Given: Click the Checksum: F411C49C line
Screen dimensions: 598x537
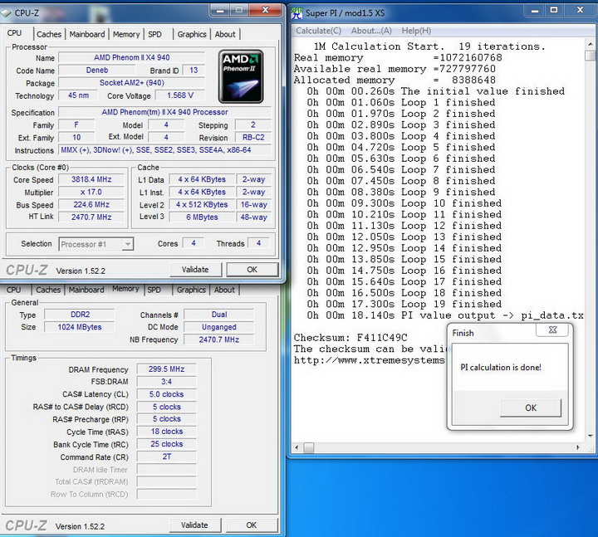Looking at the screenshot, I should [x=350, y=338].
